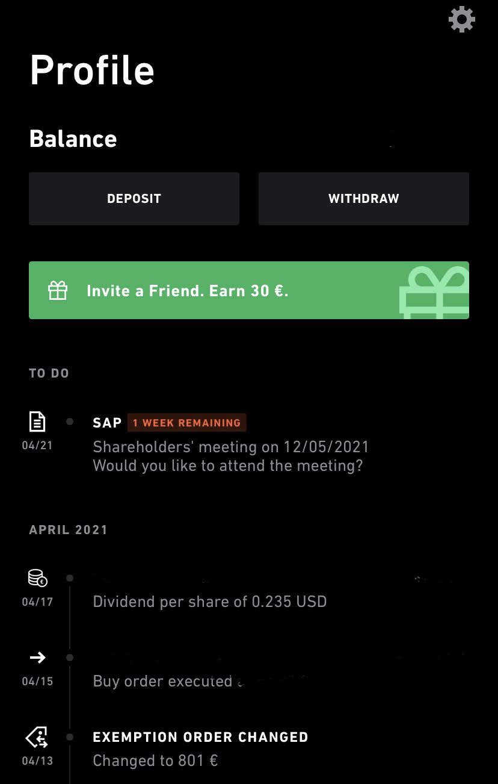The image size is (498, 784).
Task: Click the right arrow buy order icon
Action: (37, 658)
